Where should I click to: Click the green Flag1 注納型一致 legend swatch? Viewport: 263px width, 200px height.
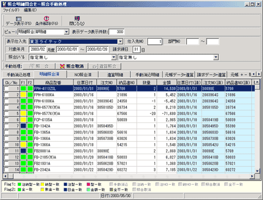click(x=19, y=184)
